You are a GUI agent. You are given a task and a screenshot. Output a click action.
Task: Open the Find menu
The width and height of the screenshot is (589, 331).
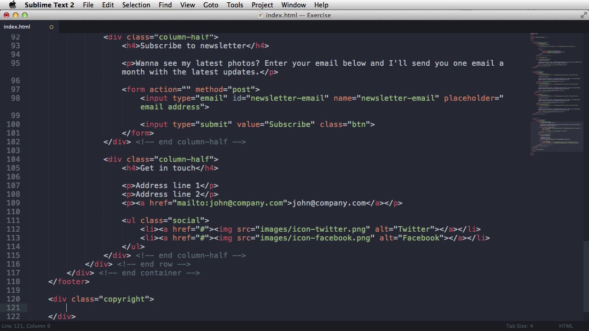[165, 5]
